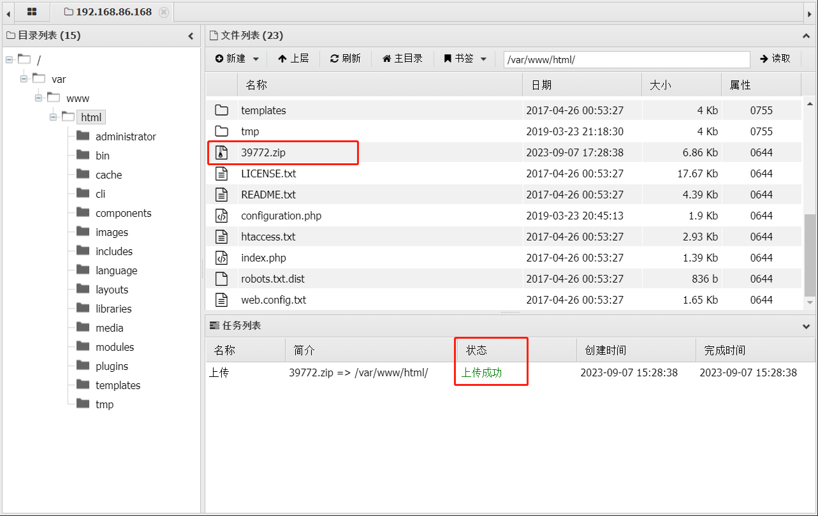Viewport: 818px width, 516px height.
Task: Focus the /var/www/html/ path field
Action: coord(627,59)
